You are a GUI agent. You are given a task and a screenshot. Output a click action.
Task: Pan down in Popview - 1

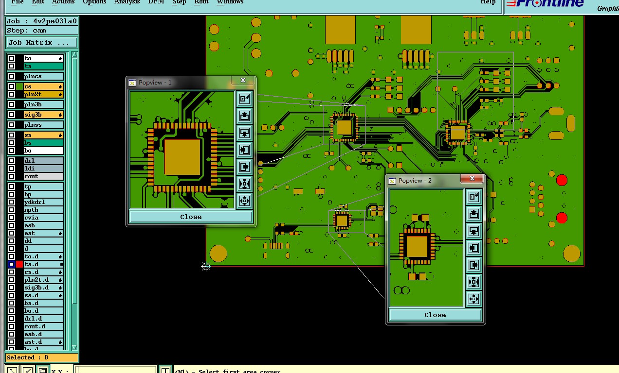(244, 133)
